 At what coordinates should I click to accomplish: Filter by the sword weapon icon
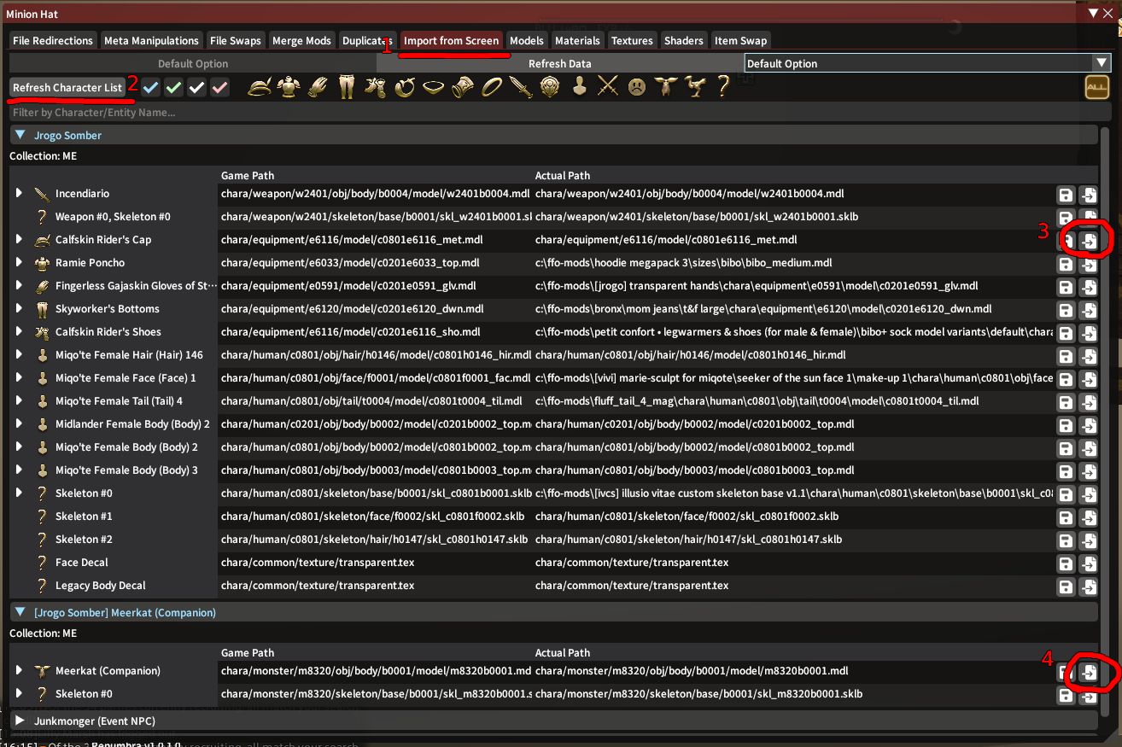(x=520, y=86)
